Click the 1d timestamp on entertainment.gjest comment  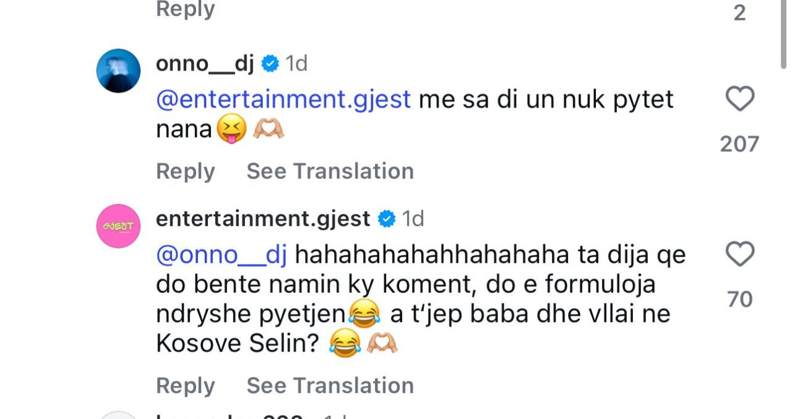[413, 219]
